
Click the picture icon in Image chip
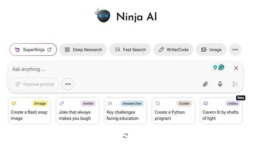point(204,50)
